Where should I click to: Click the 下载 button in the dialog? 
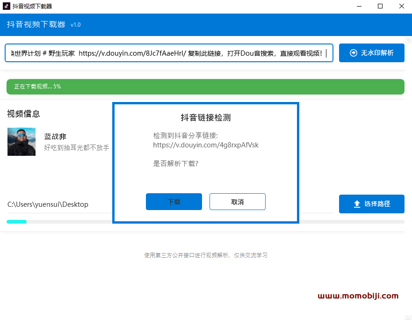tap(174, 202)
